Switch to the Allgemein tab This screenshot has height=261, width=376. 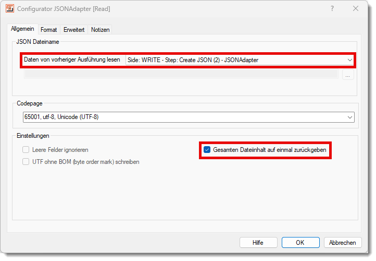pyautogui.click(x=22, y=29)
